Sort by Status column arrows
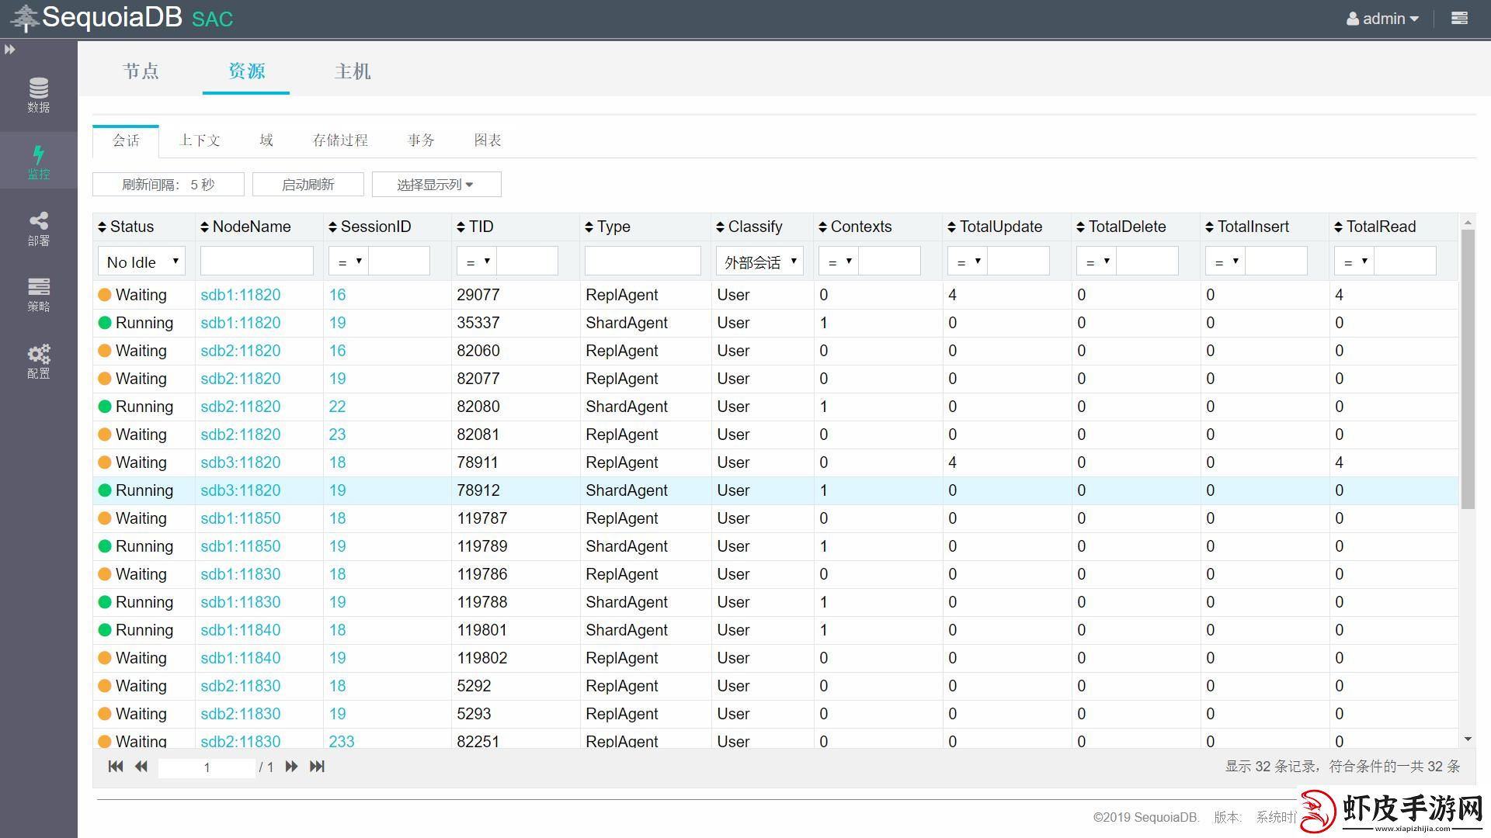Image resolution: width=1491 pixels, height=838 pixels. (x=102, y=227)
